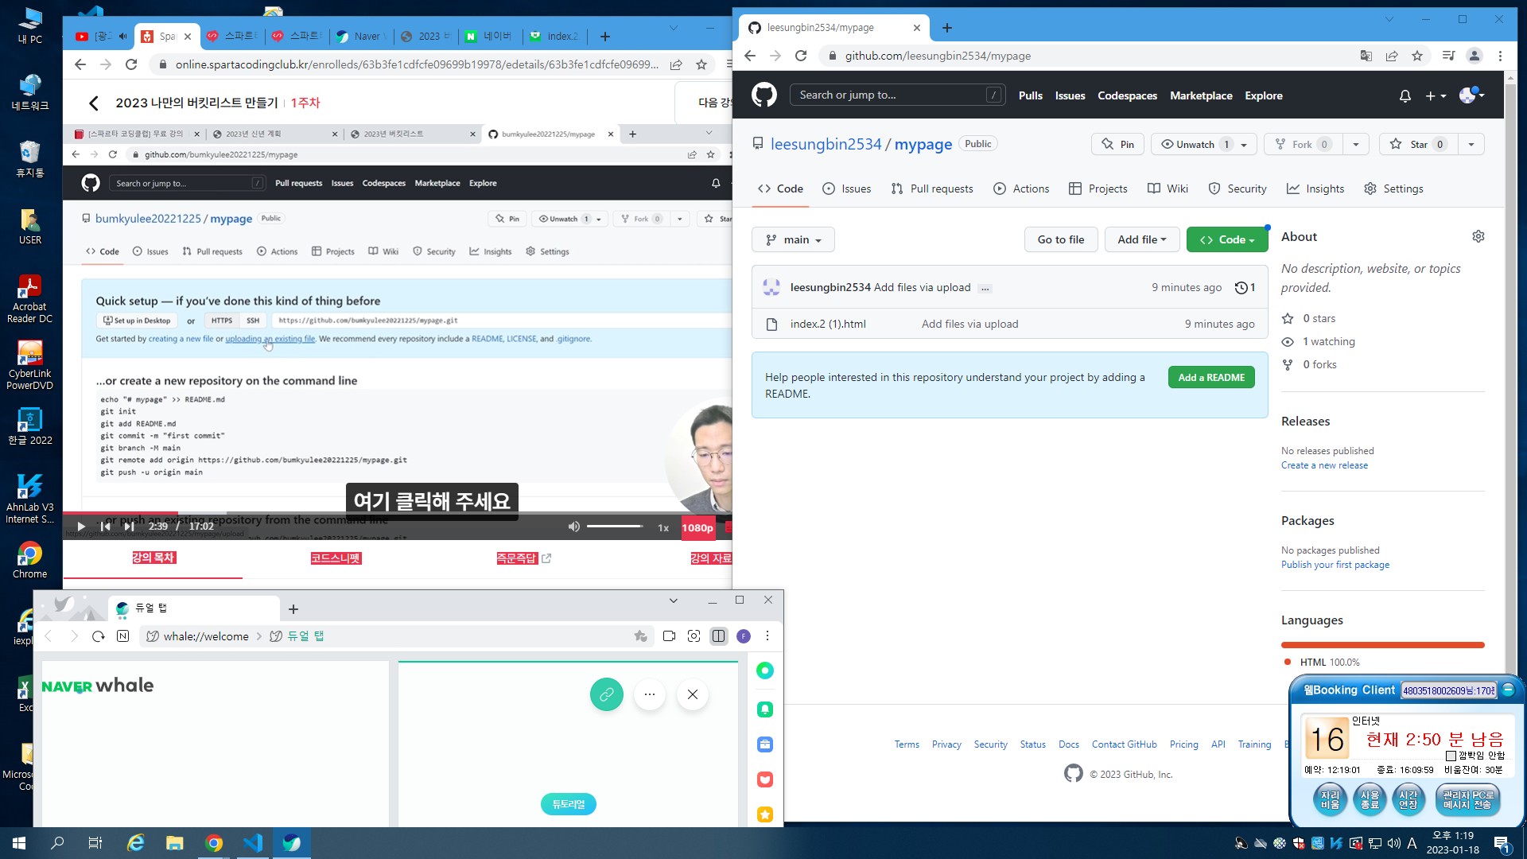This screenshot has height=859, width=1527.
Task: Toggle the blink-off checkbox in Booking Client
Action: click(x=1451, y=756)
